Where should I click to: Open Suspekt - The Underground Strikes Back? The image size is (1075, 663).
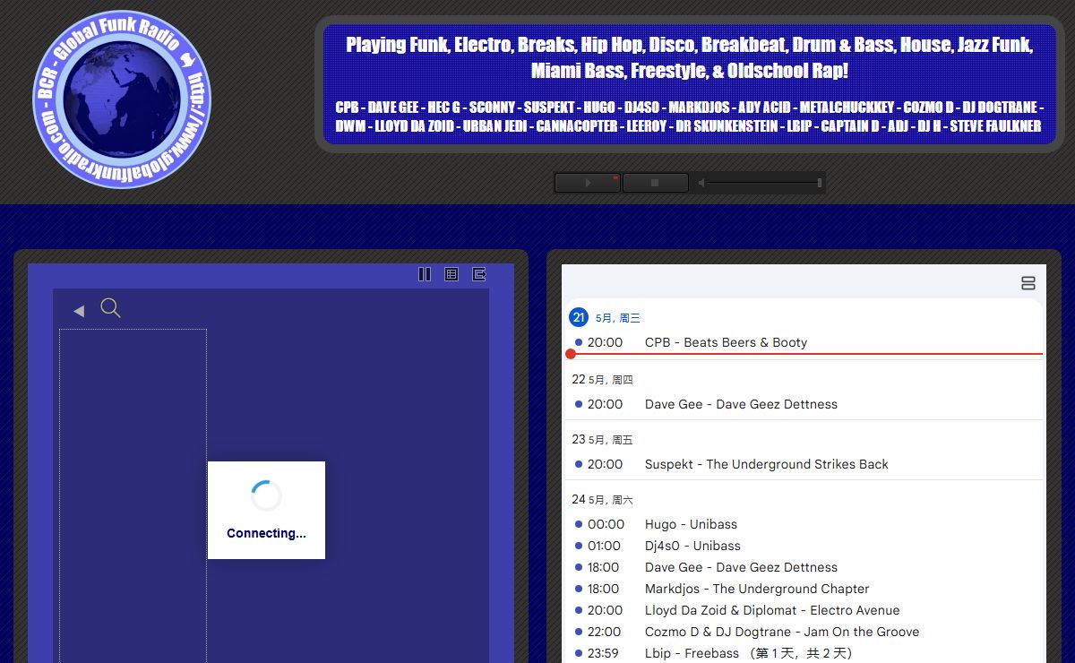point(804,464)
